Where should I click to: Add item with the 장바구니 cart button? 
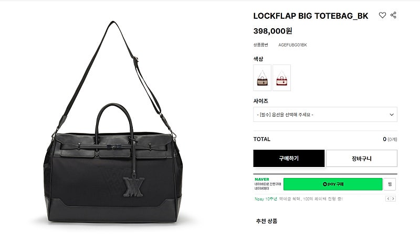[362, 159]
